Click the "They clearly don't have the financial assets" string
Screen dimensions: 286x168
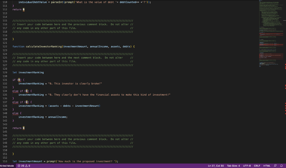109,95
